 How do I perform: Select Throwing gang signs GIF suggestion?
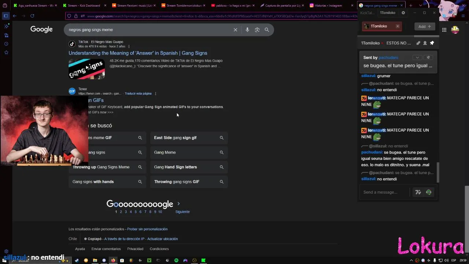click(x=189, y=181)
